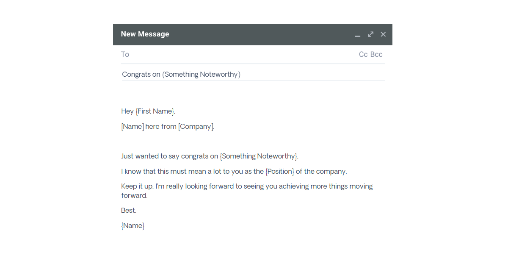This screenshot has width=508, height=267.
Task: Minimize the New Message window
Action: 358,35
